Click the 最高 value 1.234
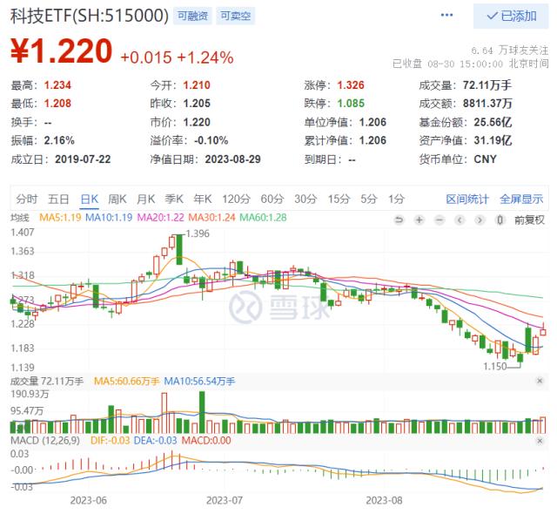 click(x=57, y=85)
